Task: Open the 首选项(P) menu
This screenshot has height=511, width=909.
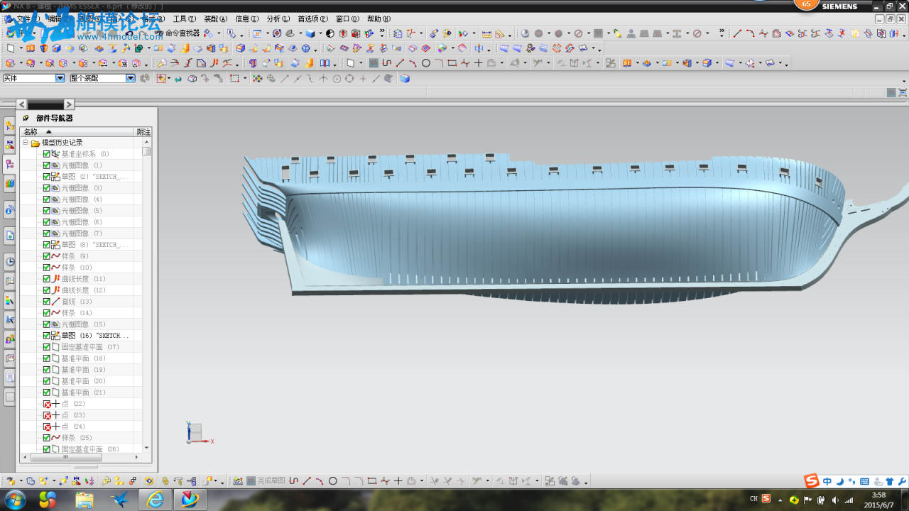Action: coord(312,19)
